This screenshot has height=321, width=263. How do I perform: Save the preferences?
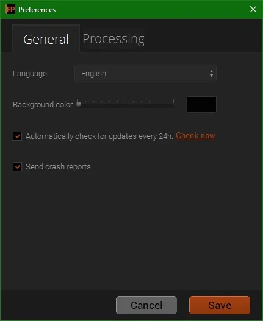tap(220, 305)
